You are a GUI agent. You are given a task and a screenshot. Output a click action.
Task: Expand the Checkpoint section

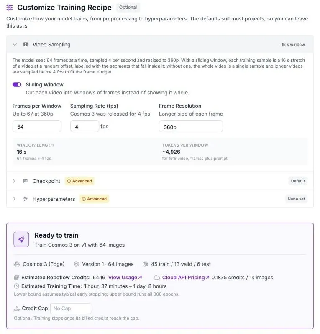point(14,181)
